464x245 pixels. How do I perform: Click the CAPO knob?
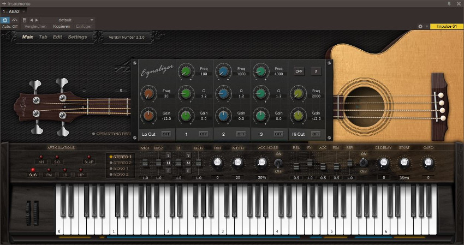[428, 163]
